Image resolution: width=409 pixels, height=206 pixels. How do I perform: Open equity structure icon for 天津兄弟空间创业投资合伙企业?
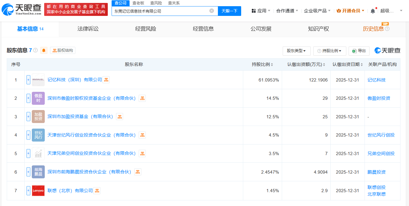(142, 153)
